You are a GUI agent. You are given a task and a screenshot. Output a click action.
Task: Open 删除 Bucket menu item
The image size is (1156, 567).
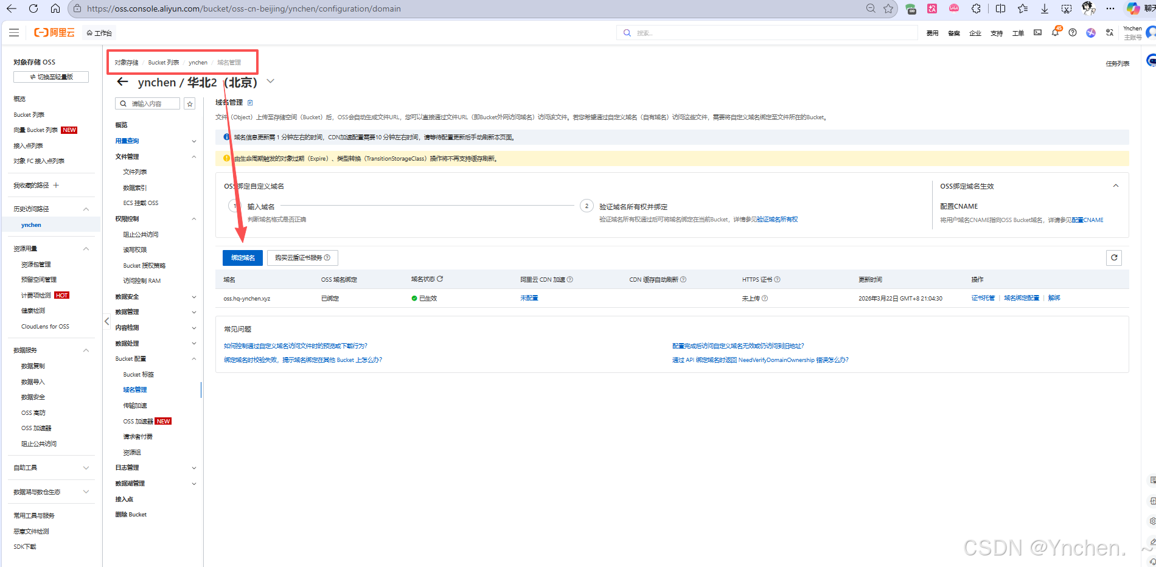point(131,515)
